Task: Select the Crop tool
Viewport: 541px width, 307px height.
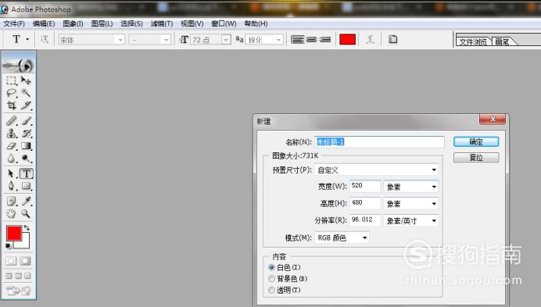Action: [x=12, y=105]
